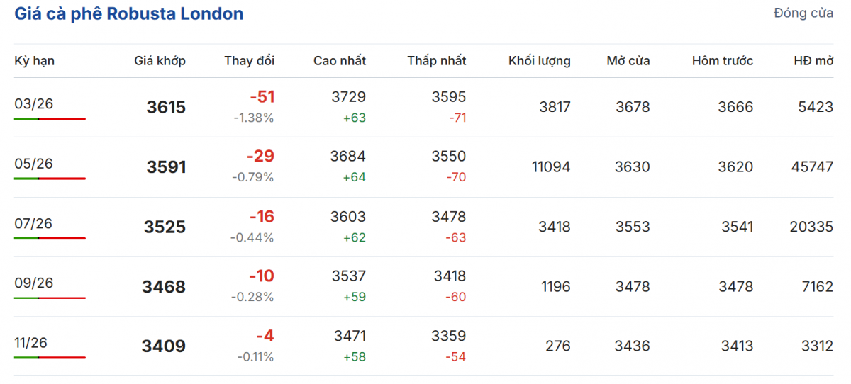Screen dimensions: 851x384
Task: Select the 05/26 contract term
Action: 33,164
